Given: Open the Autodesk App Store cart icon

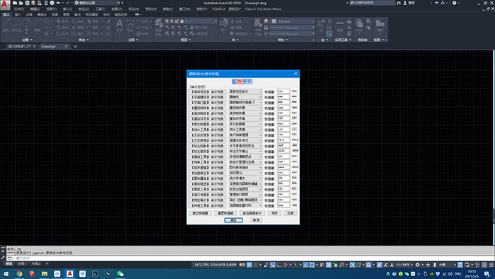Looking at the screenshot, I should (x=436, y=3).
